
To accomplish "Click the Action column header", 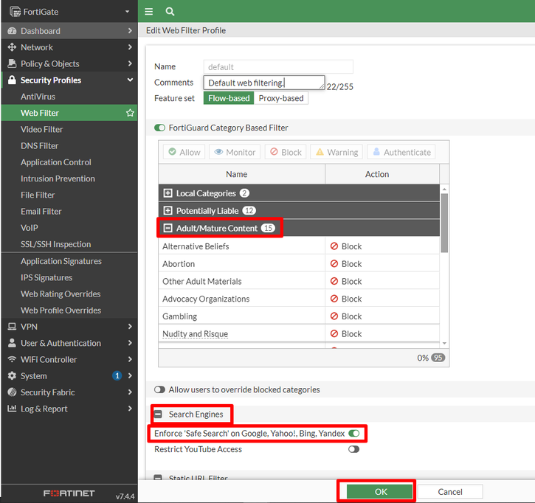I will click(x=382, y=174).
